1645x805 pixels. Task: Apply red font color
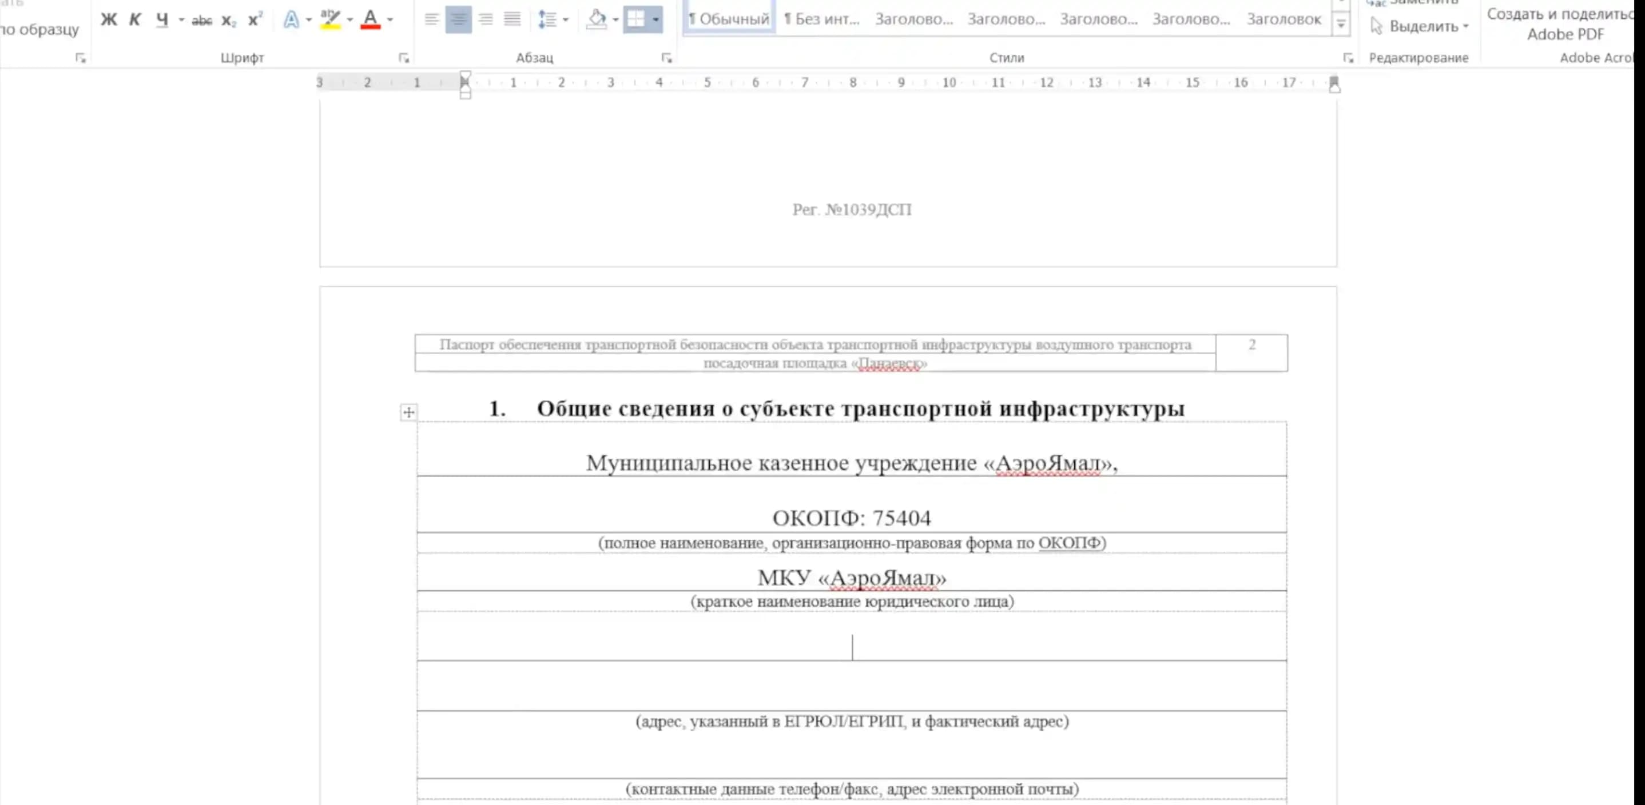[371, 20]
